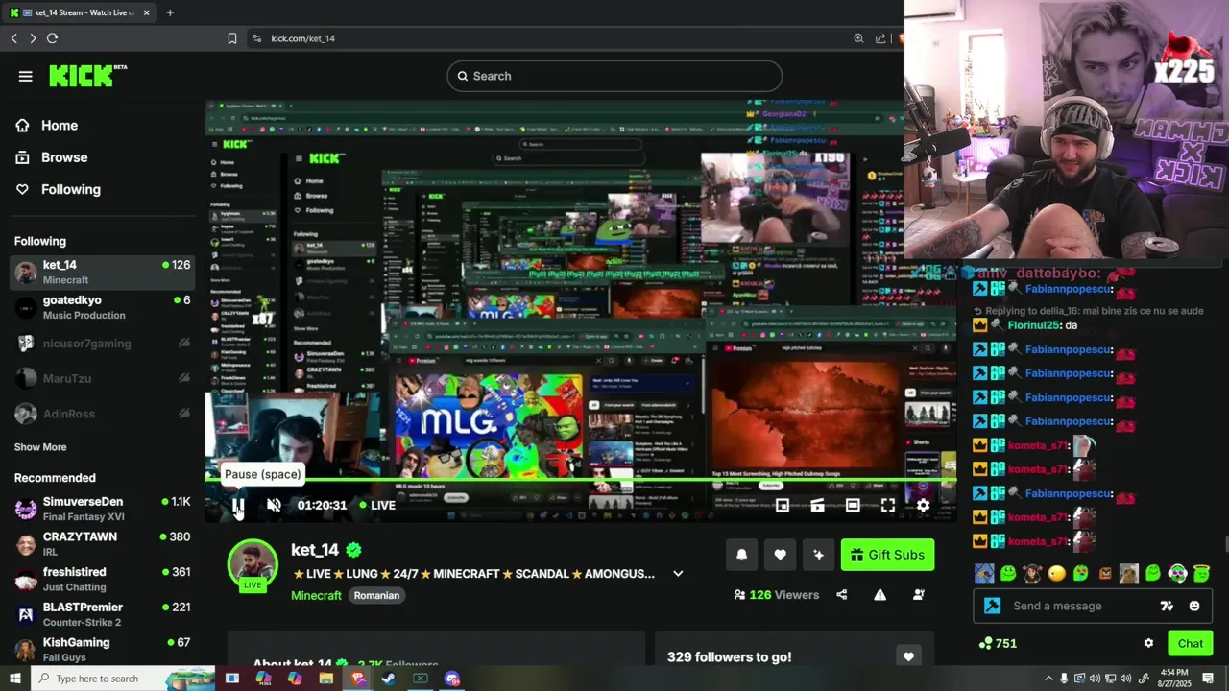Open BLASTPremier recommended channel
Image resolution: width=1229 pixels, height=691 pixels.
(x=103, y=614)
